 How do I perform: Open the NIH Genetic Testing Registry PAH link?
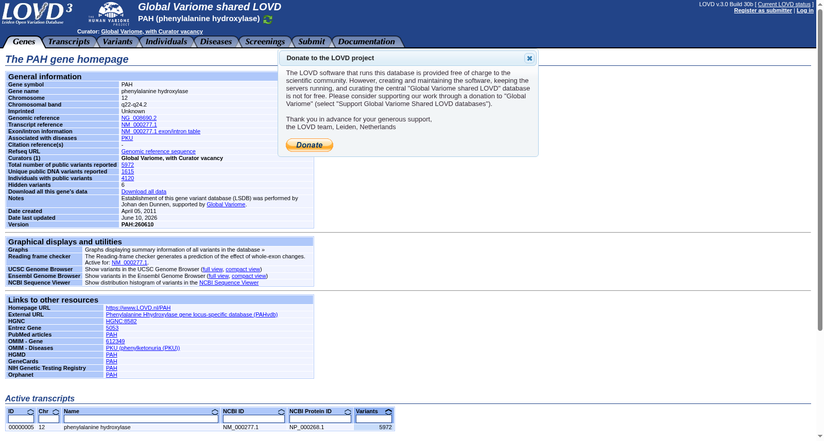tap(111, 368)
